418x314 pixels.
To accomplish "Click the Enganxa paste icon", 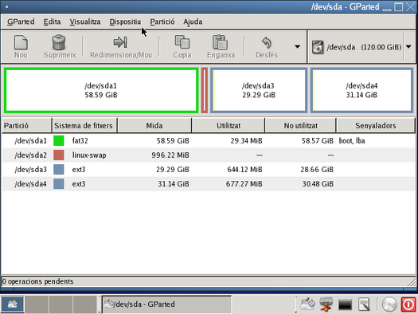I will click(221, 42).
